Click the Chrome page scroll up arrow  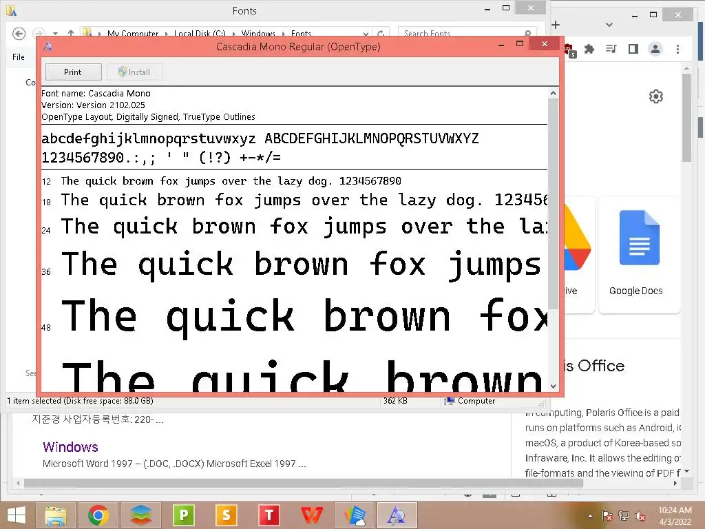coord(686,69)
